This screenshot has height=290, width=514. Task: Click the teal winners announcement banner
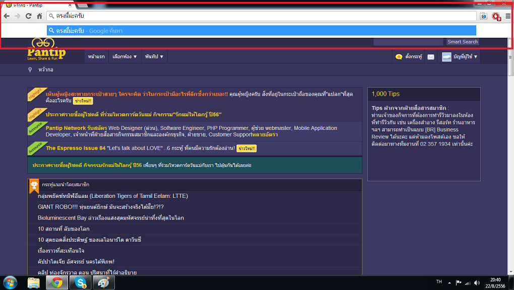195,165
